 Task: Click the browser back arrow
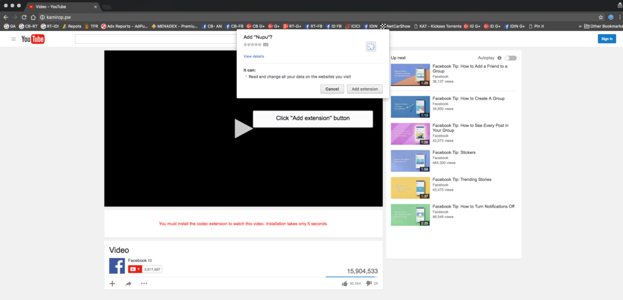click(5, 18)
